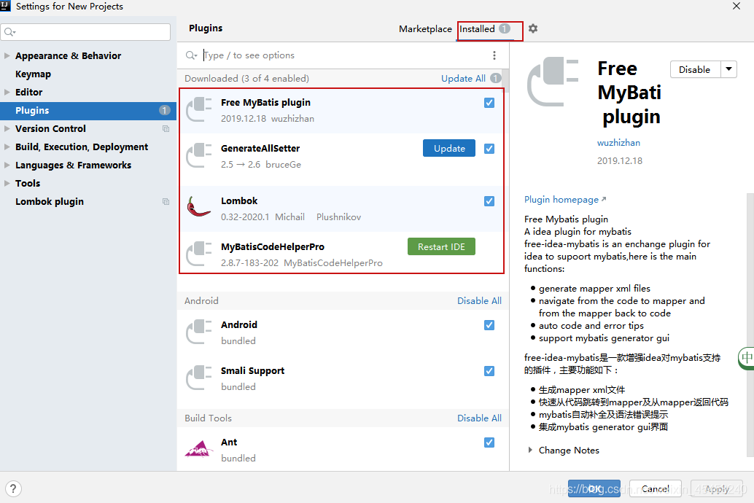This screenshot has height=503, width=754.
Task: Click the Update button for GenerateAllSetter
Action: point(448,148)
